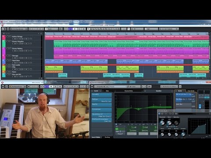Toggle the Snap button in the project toolbar
Screen dimensions: 211x158
tap(129, 29)
